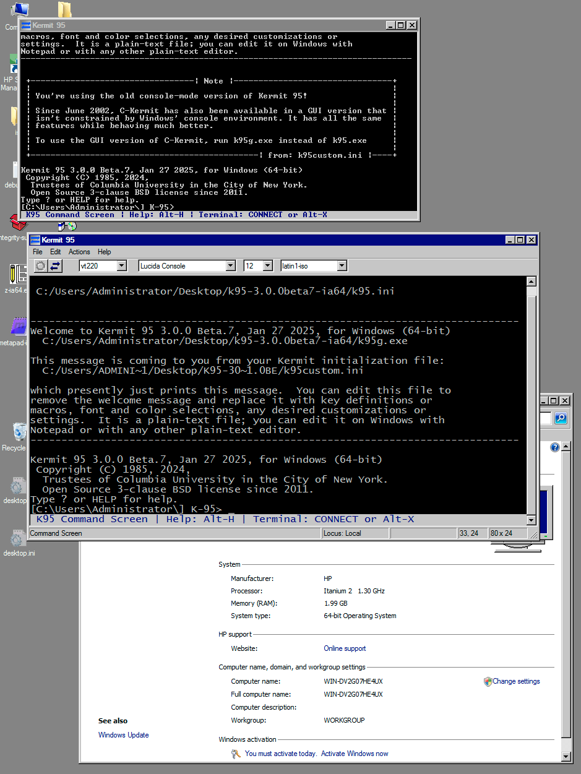Click Activate Windows now link
Screen dimensions: 581x774
pos(355,754)
